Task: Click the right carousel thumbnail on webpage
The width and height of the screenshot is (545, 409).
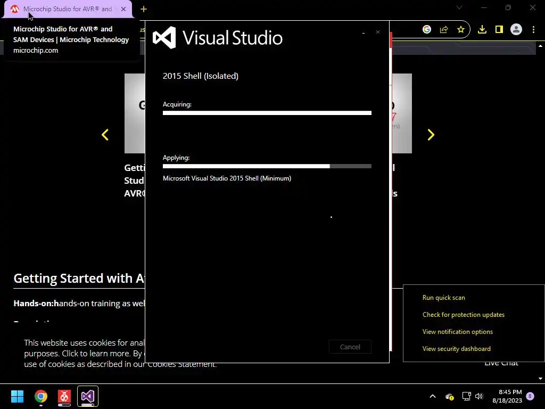Action: (402, 113)
